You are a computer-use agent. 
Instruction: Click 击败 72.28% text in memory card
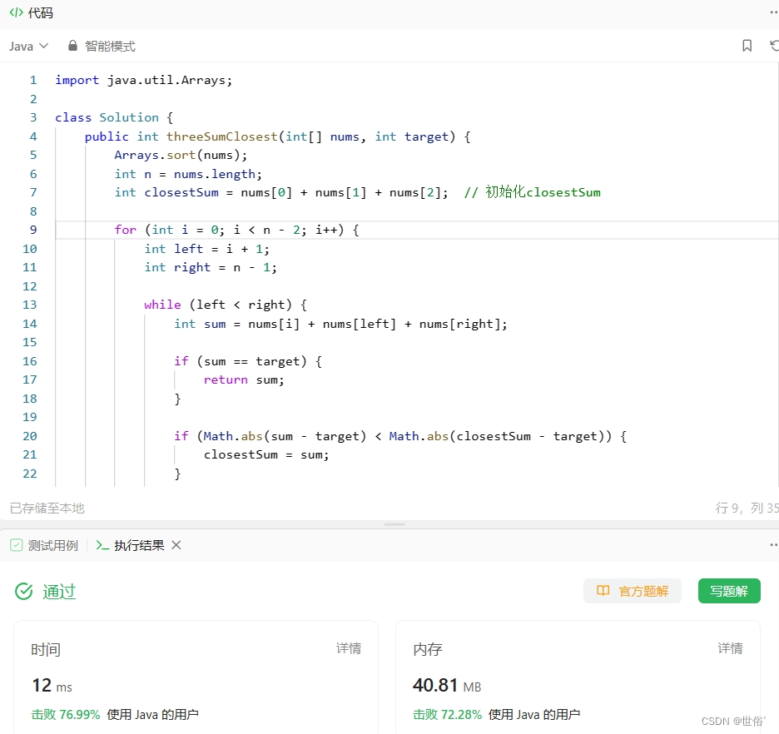[447, 715]
